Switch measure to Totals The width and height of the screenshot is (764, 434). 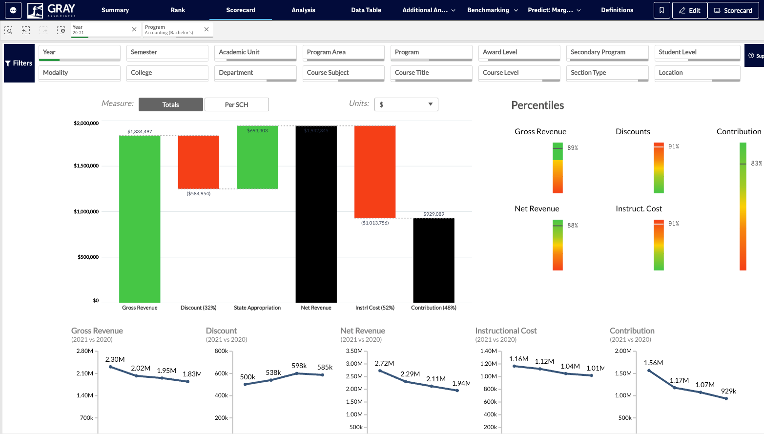171,104
